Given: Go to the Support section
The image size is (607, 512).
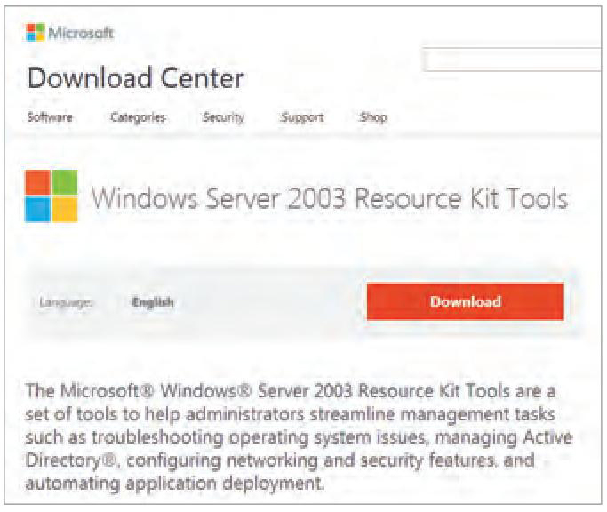Looking at the screenshot, I should pyautogui.click(x=302, y=117).
